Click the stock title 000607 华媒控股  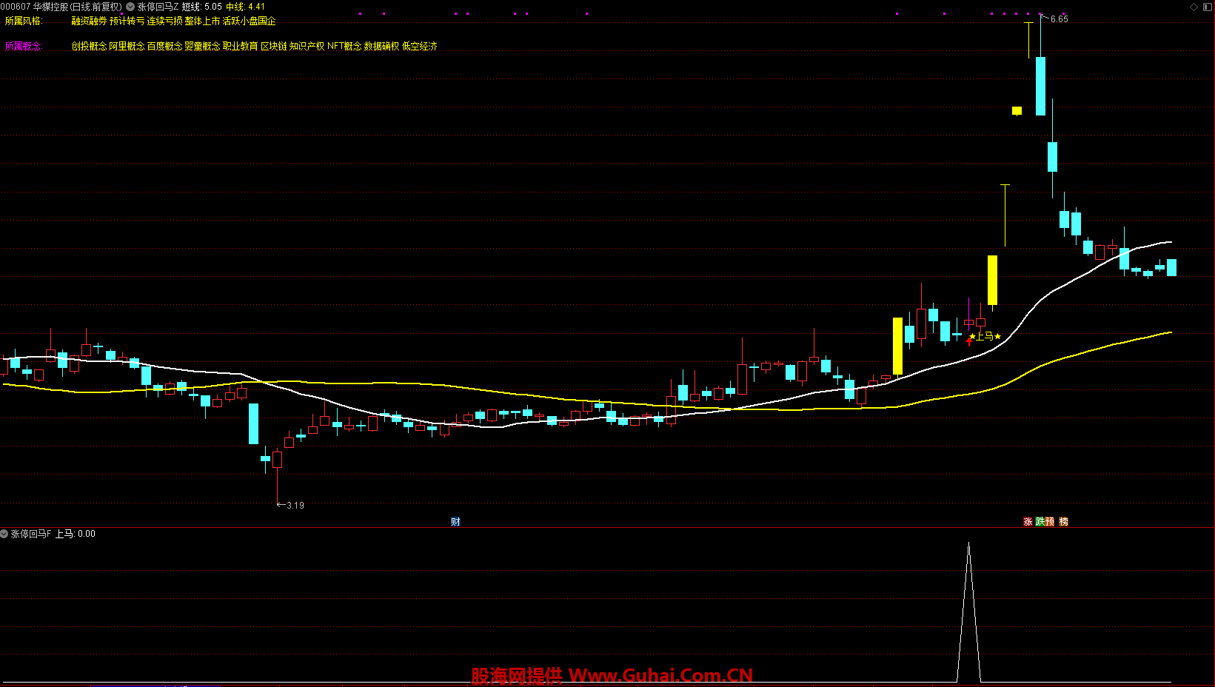point(34,7)
